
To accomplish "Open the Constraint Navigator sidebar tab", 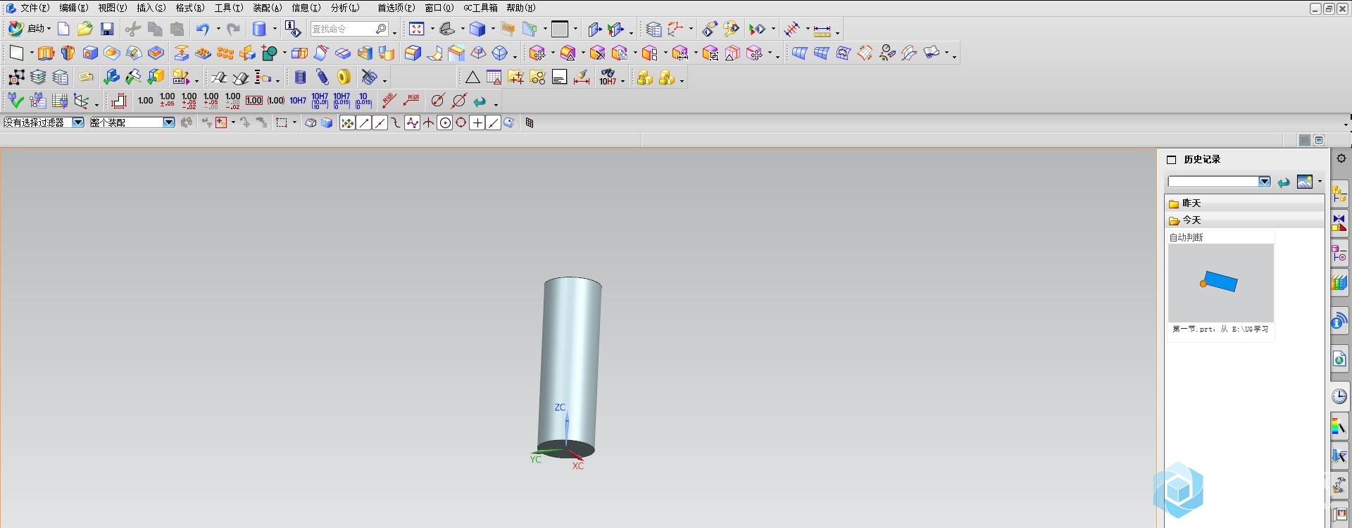I will 1339,223.
